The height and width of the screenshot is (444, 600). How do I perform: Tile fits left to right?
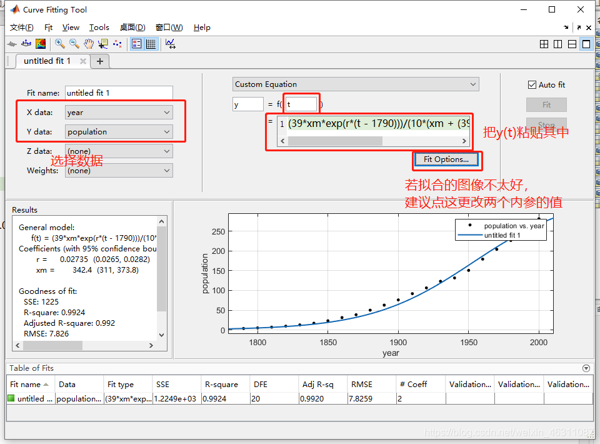(558, 44)
